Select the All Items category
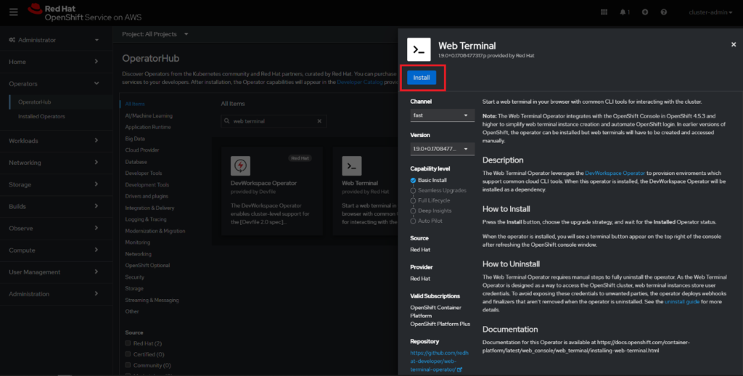 pos(135,104)
